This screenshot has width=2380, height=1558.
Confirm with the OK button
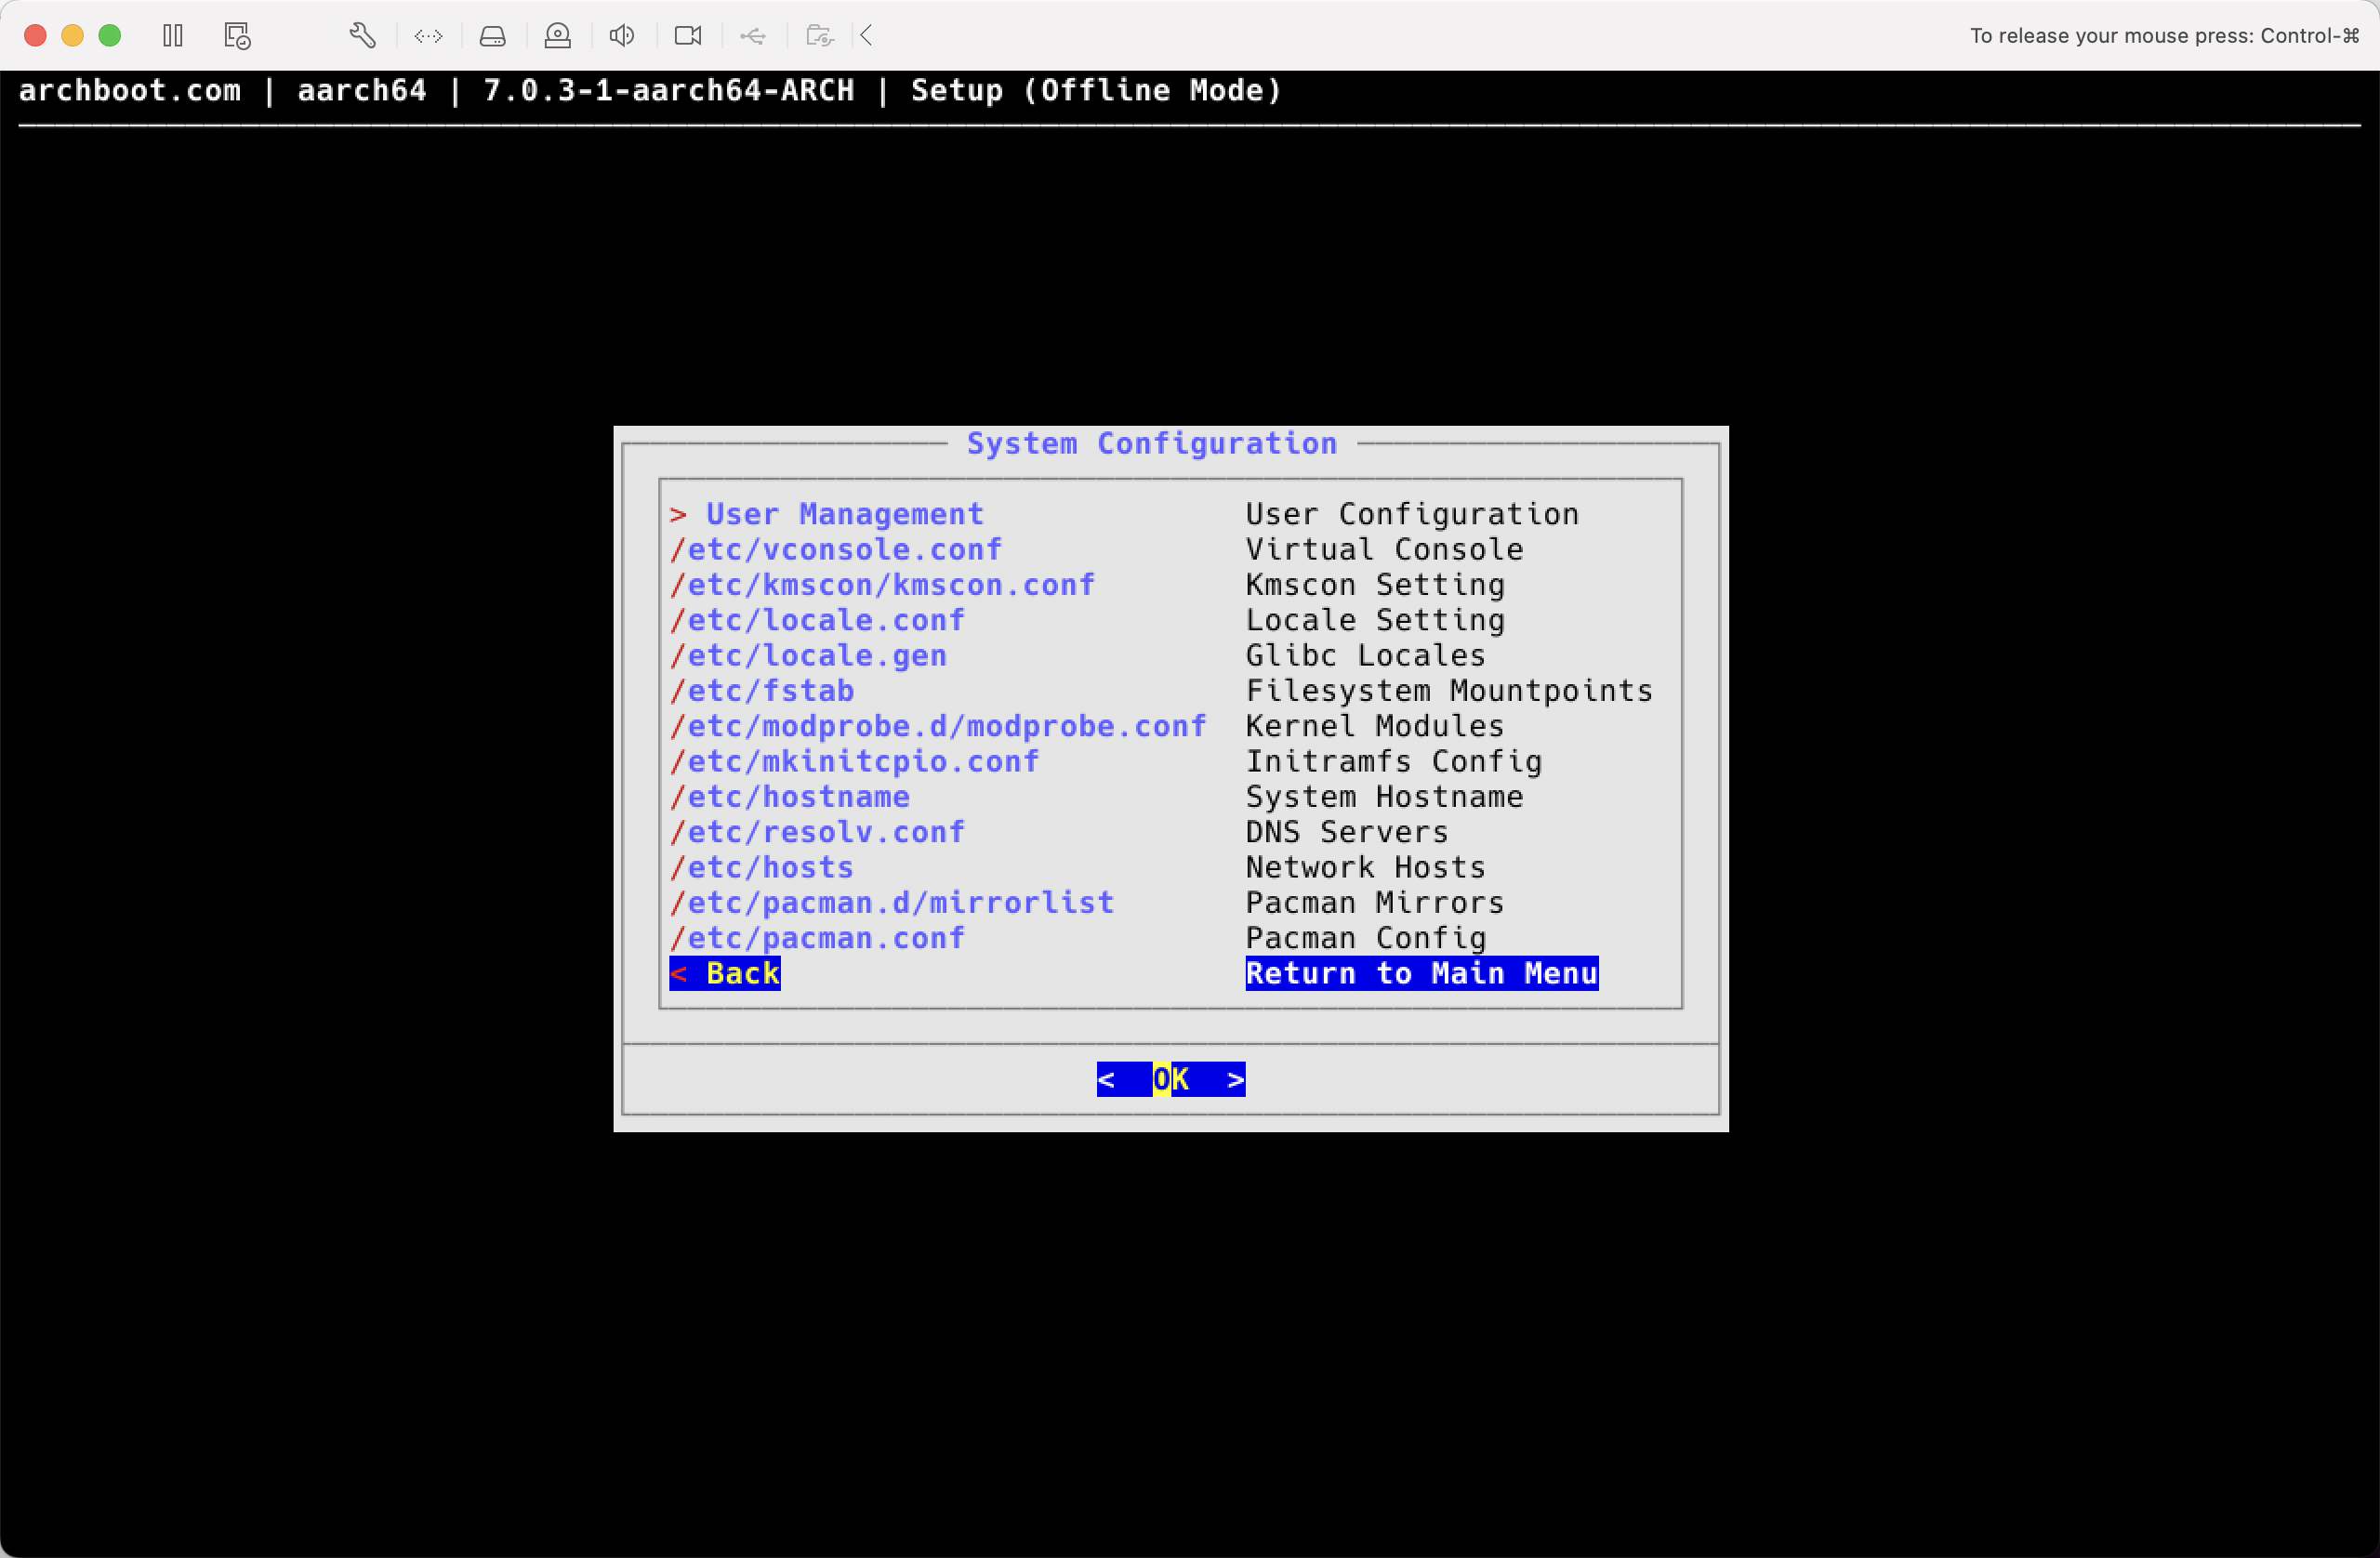[x=1171, y=1079]
